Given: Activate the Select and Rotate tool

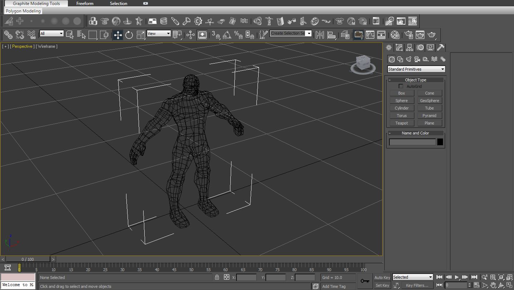Looking at the screenshot, I should point(129,35).
